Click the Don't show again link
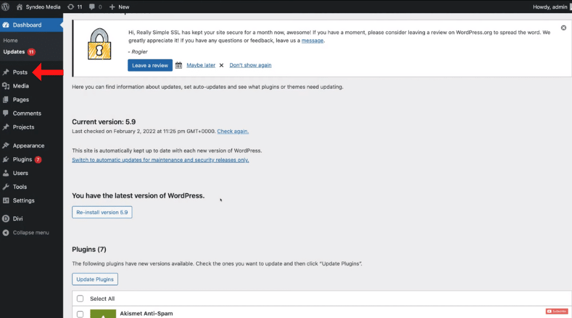This screenshot has height=318, width=572. point(251,65)
